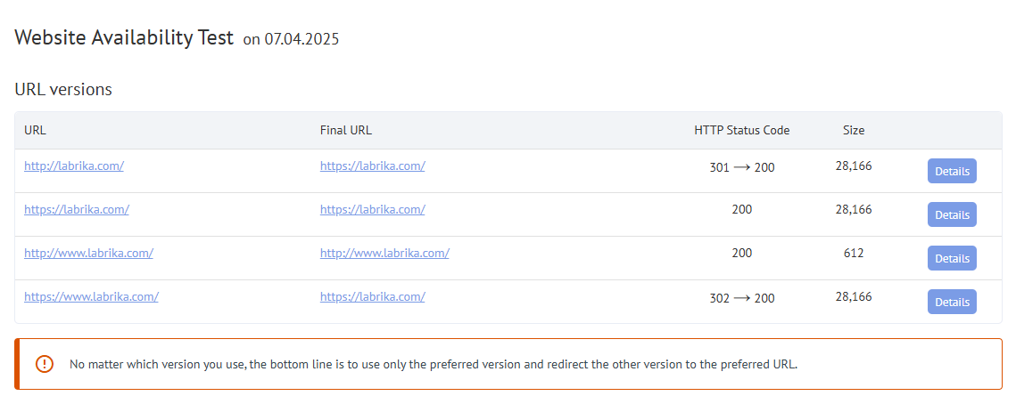Viewport: 1016px width, 404px height.
Task: Click the orange warning exclamation icon
Action: (45, 364)
